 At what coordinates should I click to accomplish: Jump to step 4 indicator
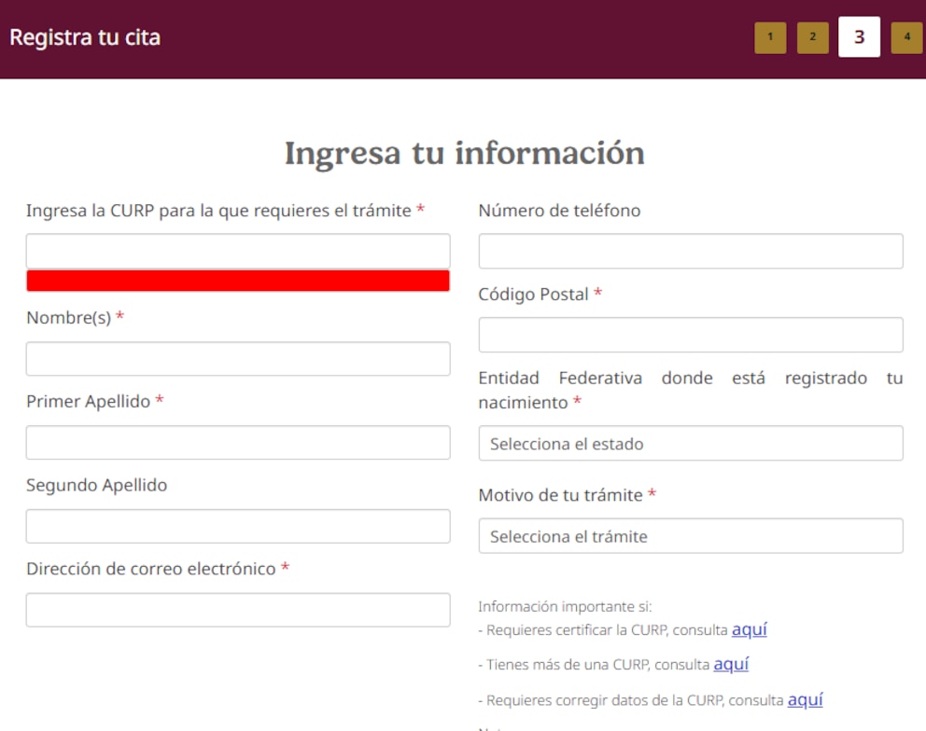tap(906, 37)
